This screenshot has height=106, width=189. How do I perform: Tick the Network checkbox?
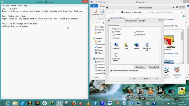pos(113,38)
